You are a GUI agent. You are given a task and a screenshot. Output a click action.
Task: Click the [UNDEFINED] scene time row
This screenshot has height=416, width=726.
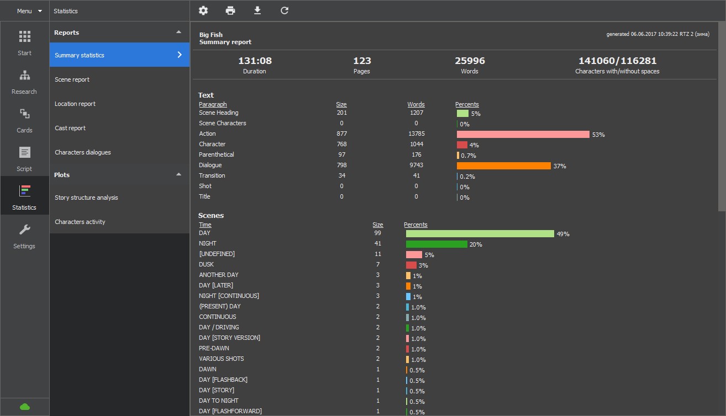coord(217,254)
